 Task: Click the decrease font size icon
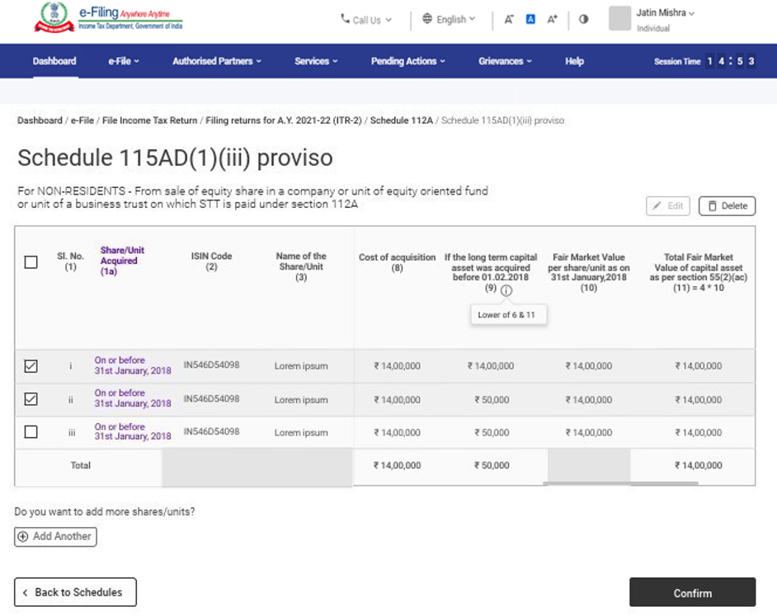coord(509,19)
